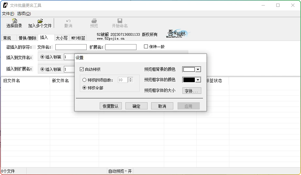
Task: Click the 新文件名 column header
Action: 63,81
